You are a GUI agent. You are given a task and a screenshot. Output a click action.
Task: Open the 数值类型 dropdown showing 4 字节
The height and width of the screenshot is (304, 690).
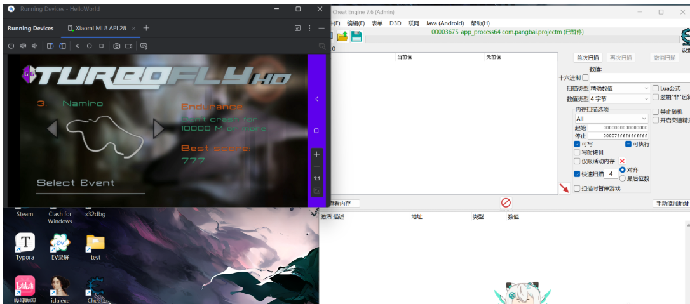pos(619,99)
